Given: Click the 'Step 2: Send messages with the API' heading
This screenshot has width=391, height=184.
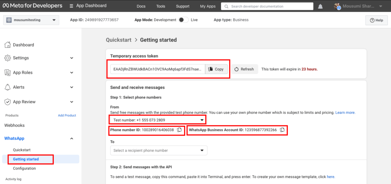Looking at the screenshot, I should 141,167.
